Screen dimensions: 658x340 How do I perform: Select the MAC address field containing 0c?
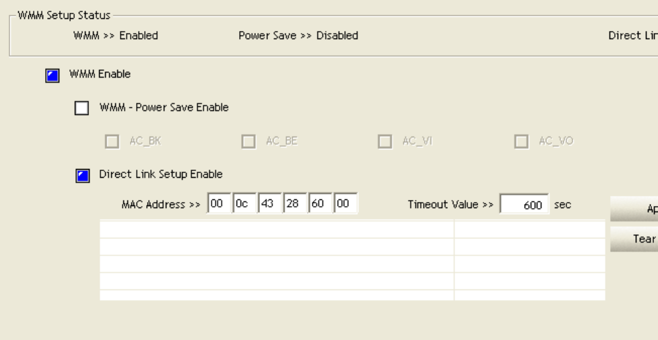tap(242, 205)
